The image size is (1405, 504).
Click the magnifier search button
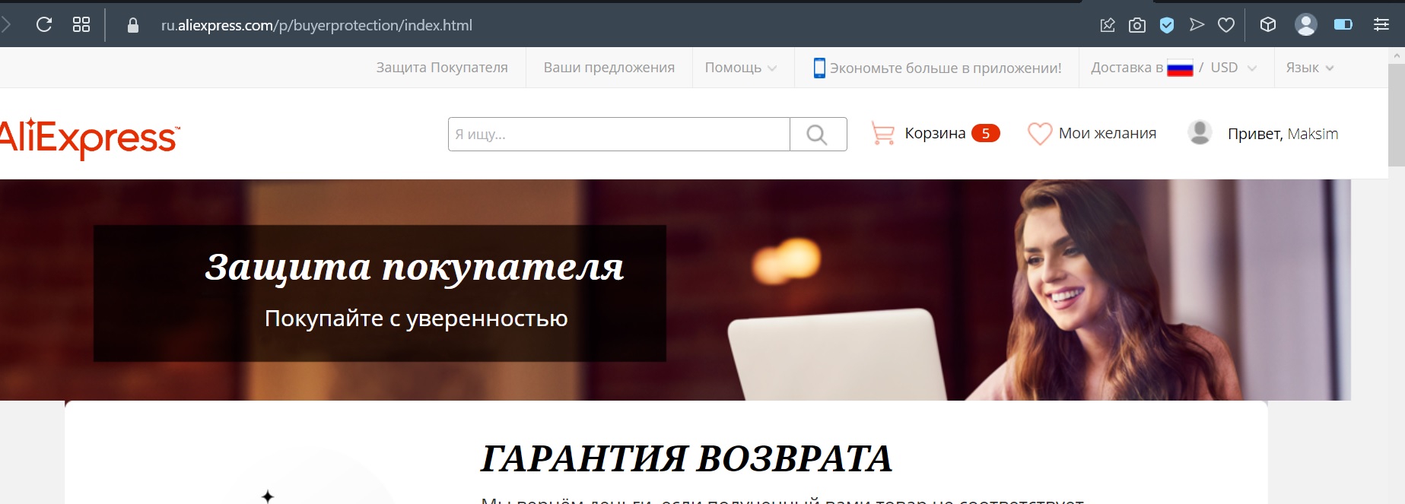pos(818,135)
